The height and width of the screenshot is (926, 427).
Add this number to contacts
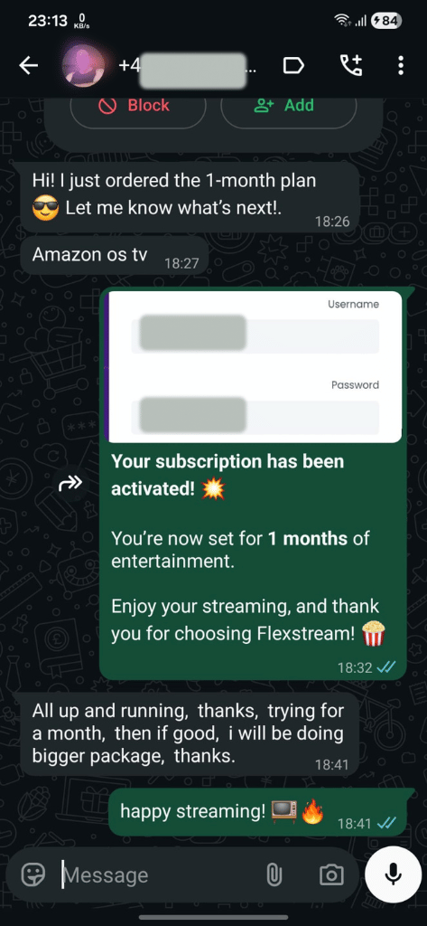[289, 106]
